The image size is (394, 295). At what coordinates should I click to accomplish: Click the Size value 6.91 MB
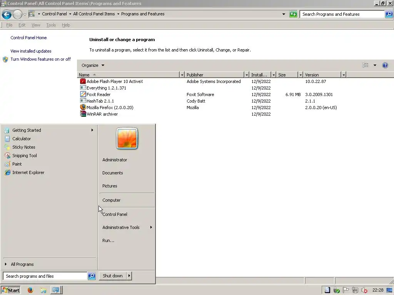pyautogui.click(x=293, y=94)
